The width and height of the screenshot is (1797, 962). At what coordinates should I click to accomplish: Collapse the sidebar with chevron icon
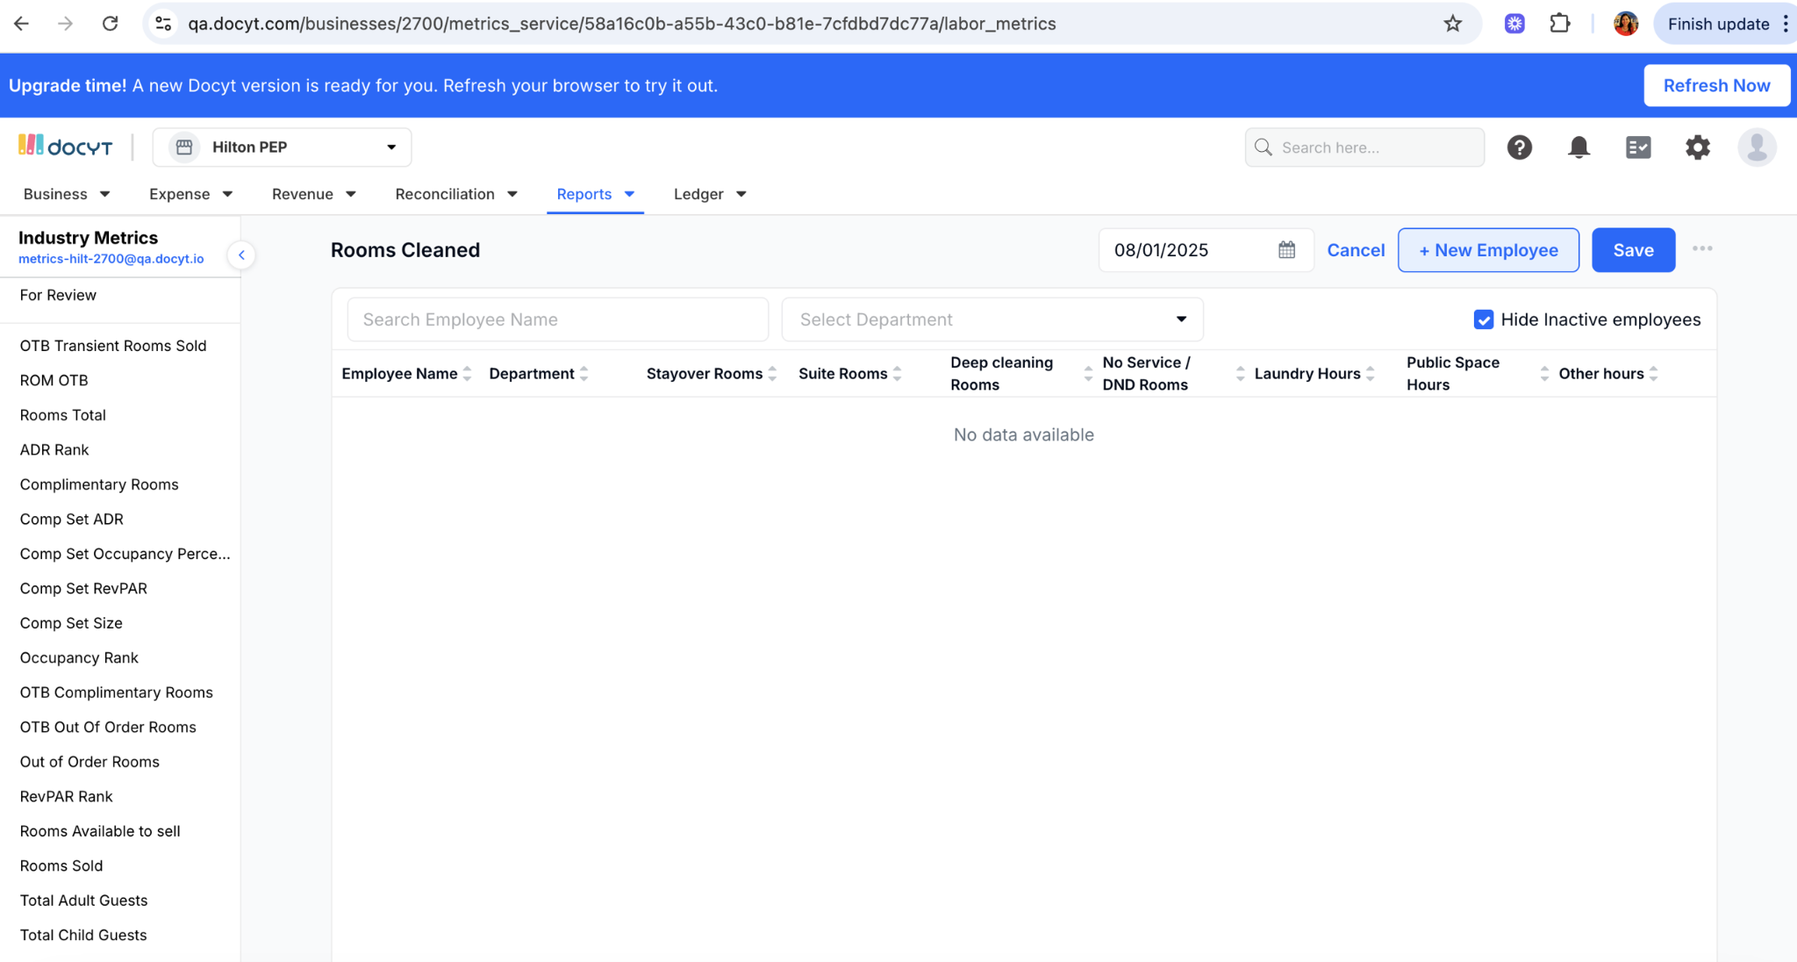[241, 255]
